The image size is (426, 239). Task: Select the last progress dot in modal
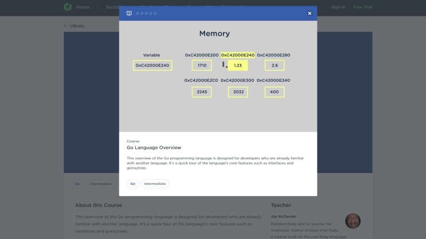point(155,13)
